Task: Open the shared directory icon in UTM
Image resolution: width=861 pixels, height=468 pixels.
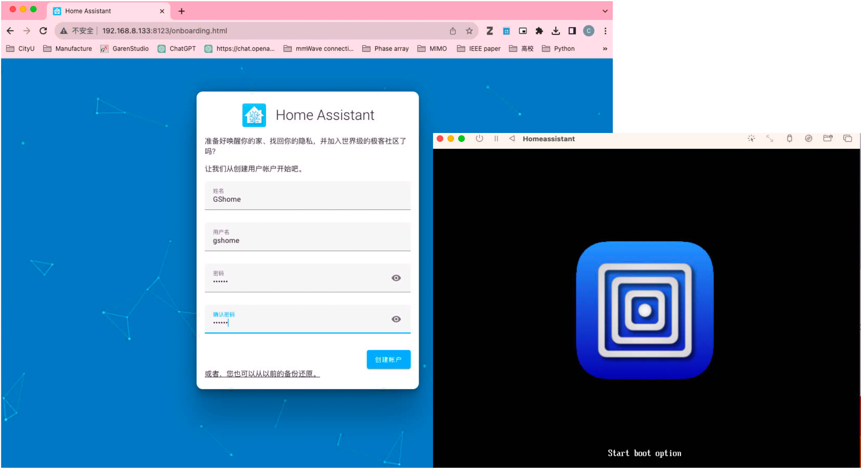Action: tap(828, 138)
